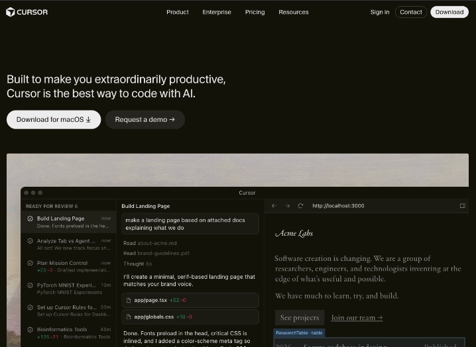The width and height of the screenshot is (476, 347).
Task: Open app/page.tsx file change card
Action: [x=190, y=300]
